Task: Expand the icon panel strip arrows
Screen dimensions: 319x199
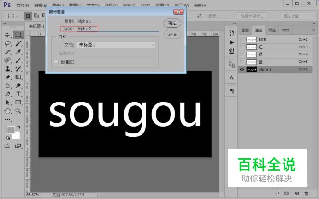Action: 234,24
